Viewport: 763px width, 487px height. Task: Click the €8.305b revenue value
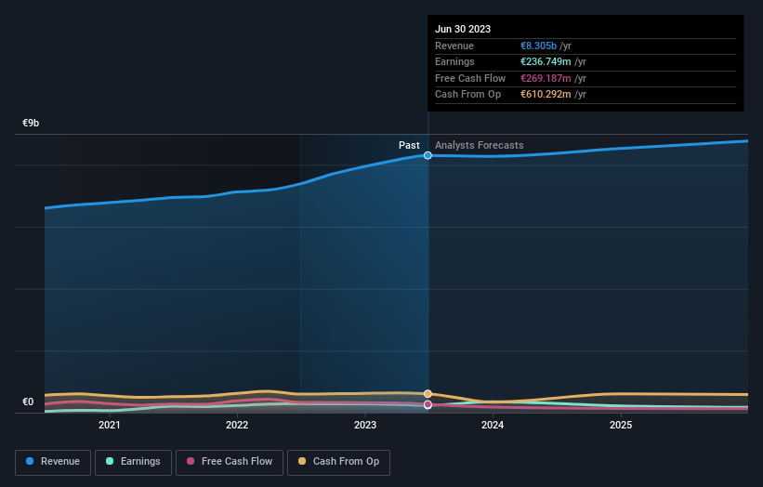pos(538,46)
